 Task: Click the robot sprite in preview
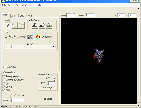(x=99, y=56)
